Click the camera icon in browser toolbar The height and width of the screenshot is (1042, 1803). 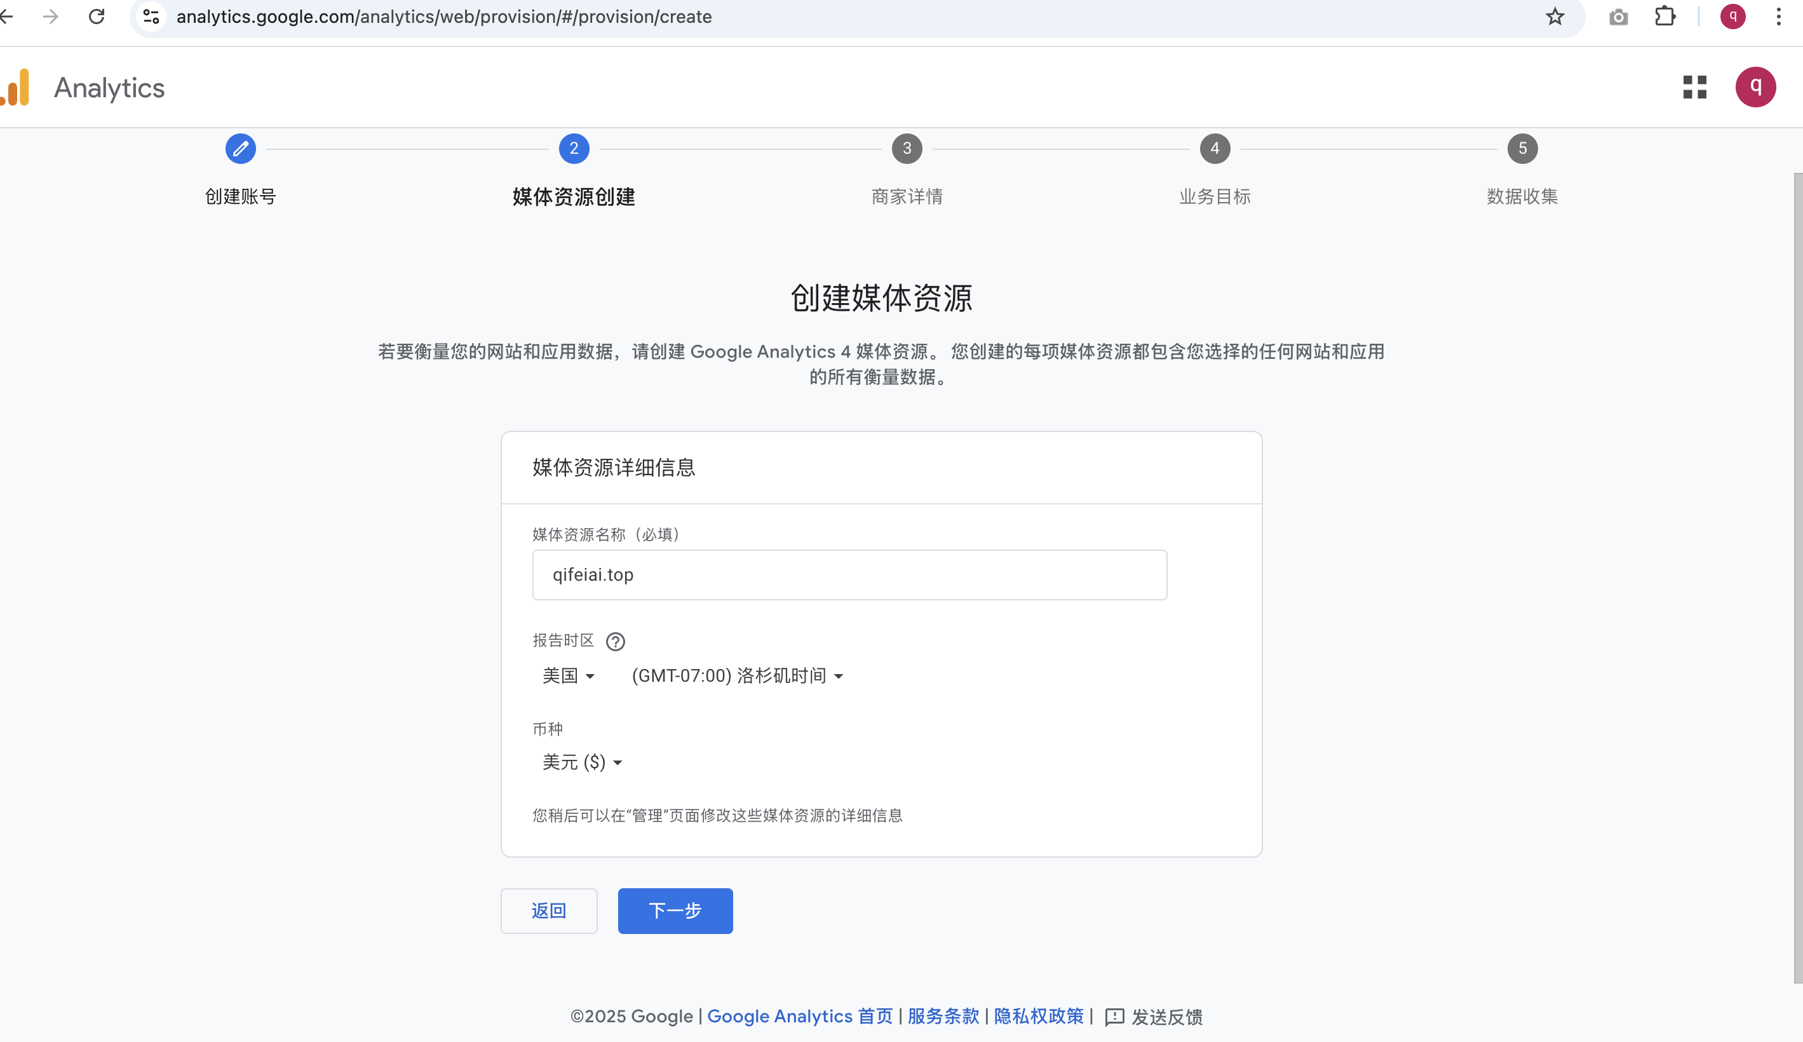click(1618, 17)
